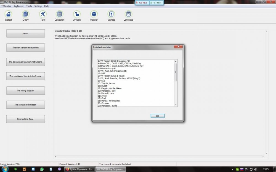Select the 8: Volvo row
276x172 pixels.
(x=102, y=81)
